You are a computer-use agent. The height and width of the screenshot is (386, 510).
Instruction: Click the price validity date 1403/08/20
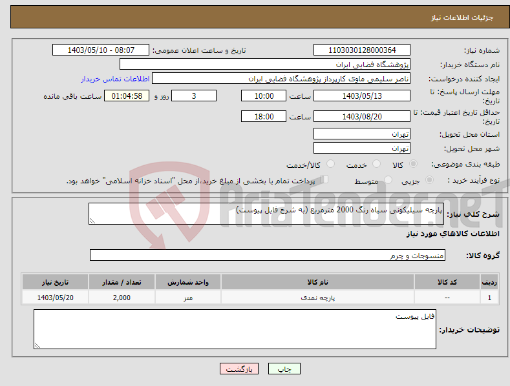tap(362, 116)
